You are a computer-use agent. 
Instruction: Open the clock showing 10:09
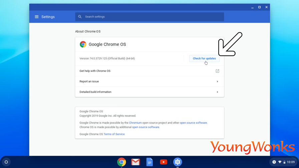[x=291, y=162]
